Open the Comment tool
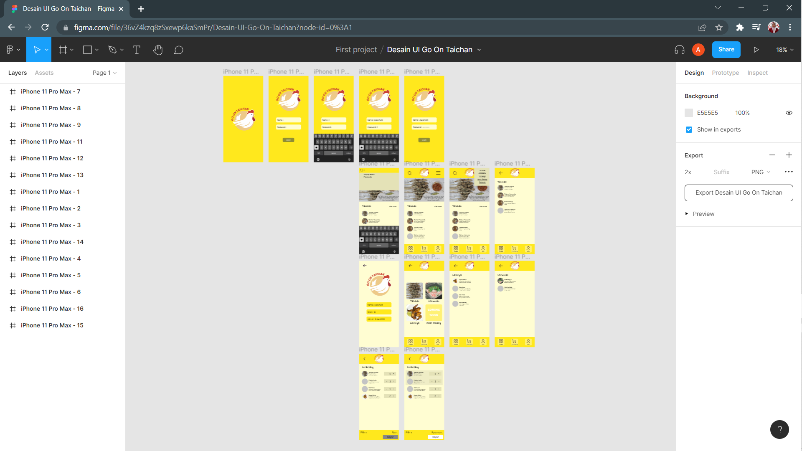The width and height of the screenshot is (802, 451). 178,50
